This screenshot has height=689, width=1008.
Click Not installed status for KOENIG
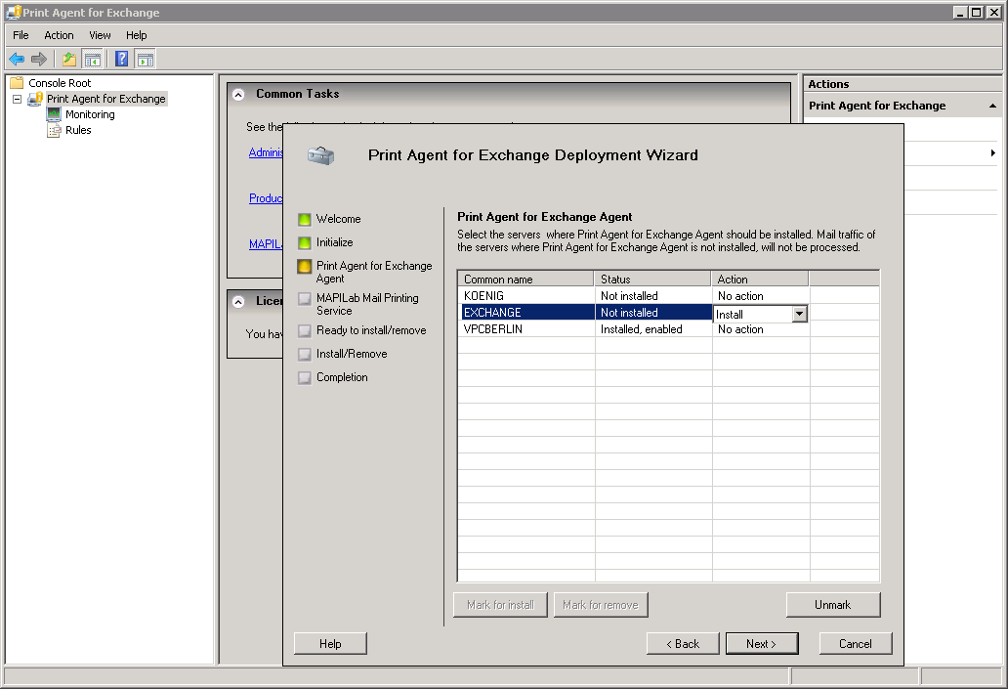pyautogui.click(x=653, y=296)
